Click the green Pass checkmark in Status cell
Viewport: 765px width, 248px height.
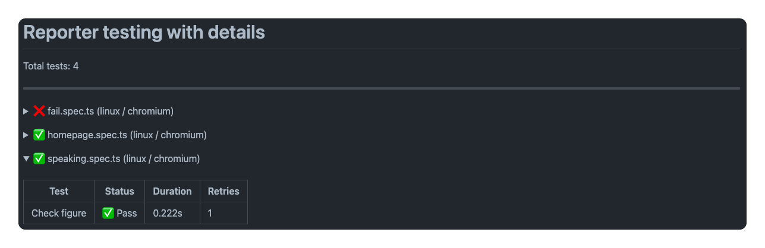(108, 213)
